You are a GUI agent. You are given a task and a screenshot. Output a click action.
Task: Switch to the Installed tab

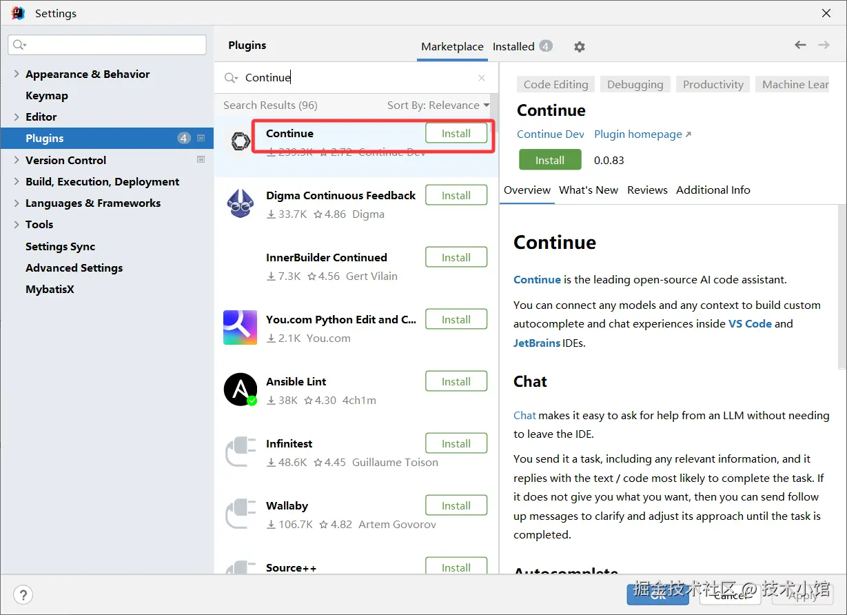pos(522,46)
